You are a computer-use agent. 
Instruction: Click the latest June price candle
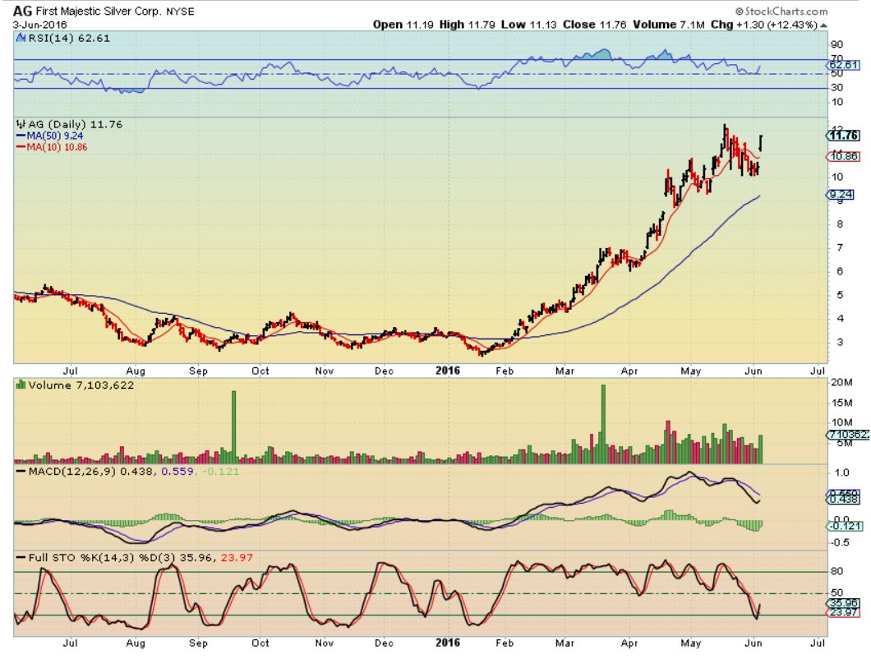point(760,143)
